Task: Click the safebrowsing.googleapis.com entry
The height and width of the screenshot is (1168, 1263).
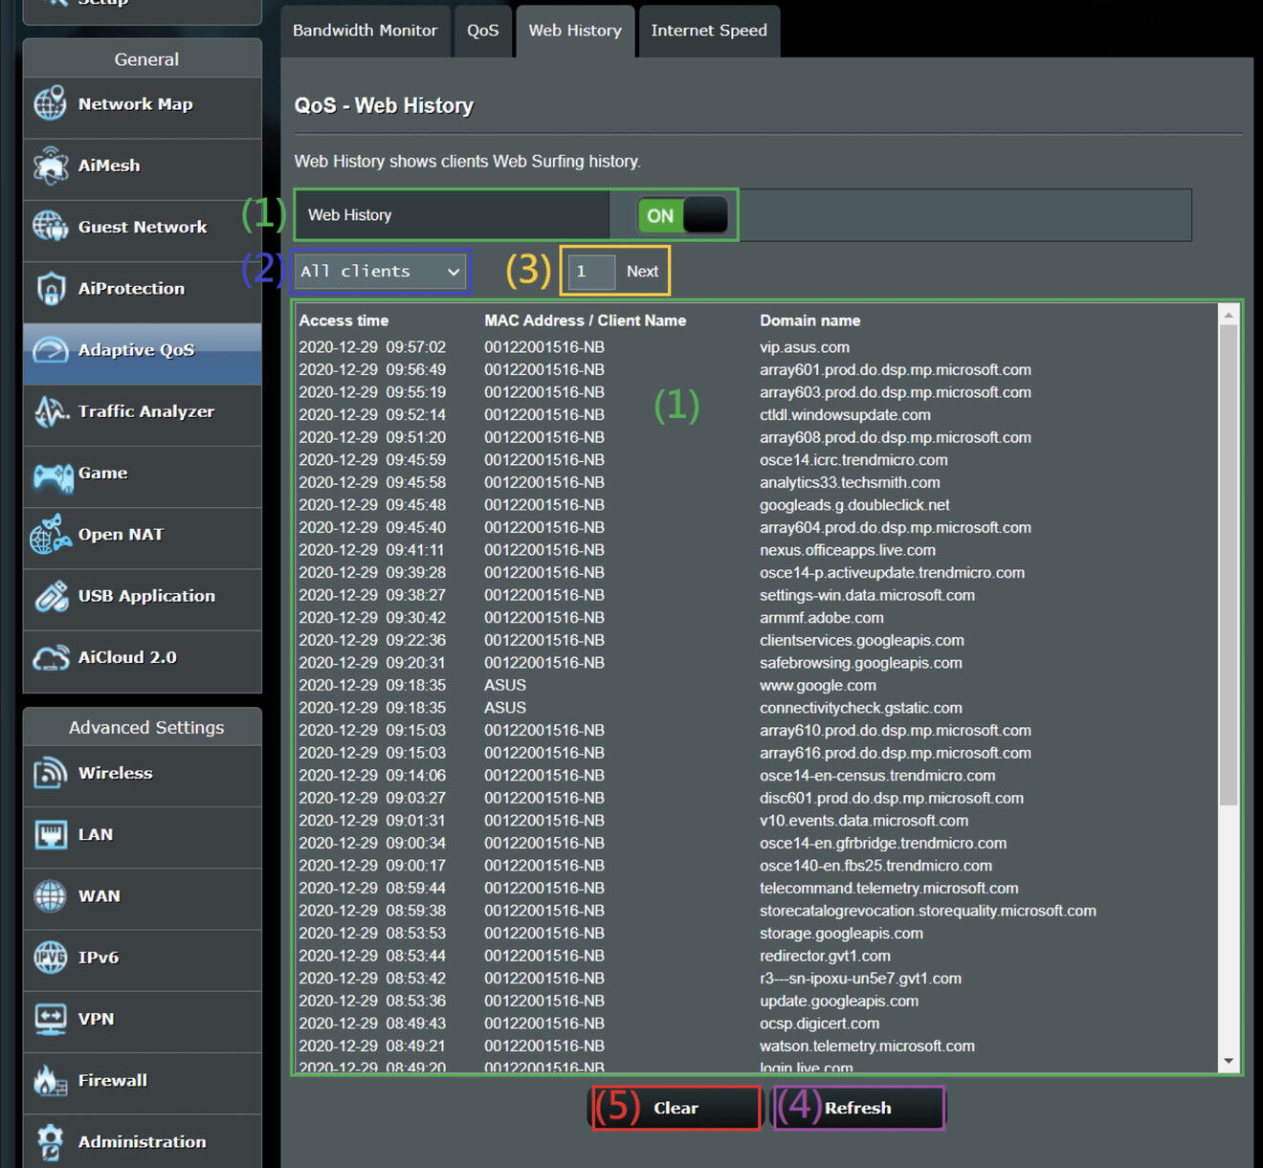Action: click(861, 663)
